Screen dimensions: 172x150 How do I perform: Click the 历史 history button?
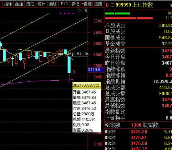pyautogui.click(x=30, y=4)
